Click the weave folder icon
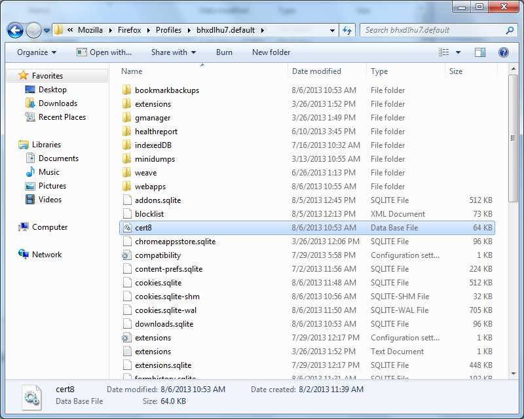The width and height of the screenshot is (524, 419). point(126,172)
